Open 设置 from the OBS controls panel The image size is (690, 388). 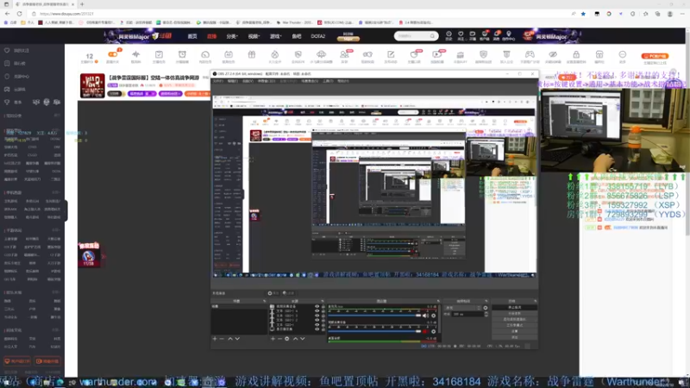pyautogui.click(x=514, y=331)
